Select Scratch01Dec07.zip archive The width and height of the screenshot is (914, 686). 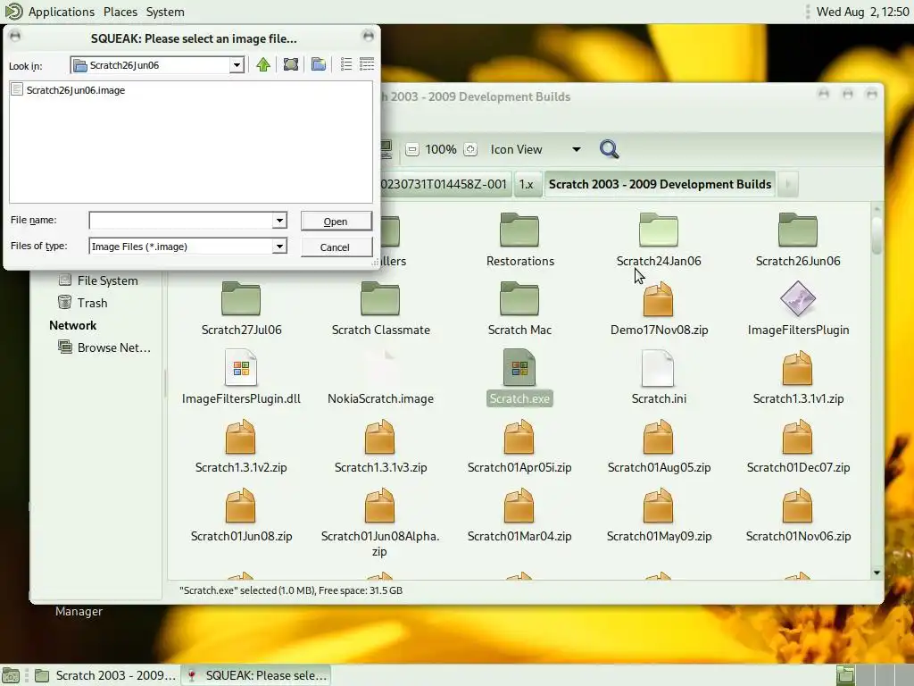[x=798, y=446]
